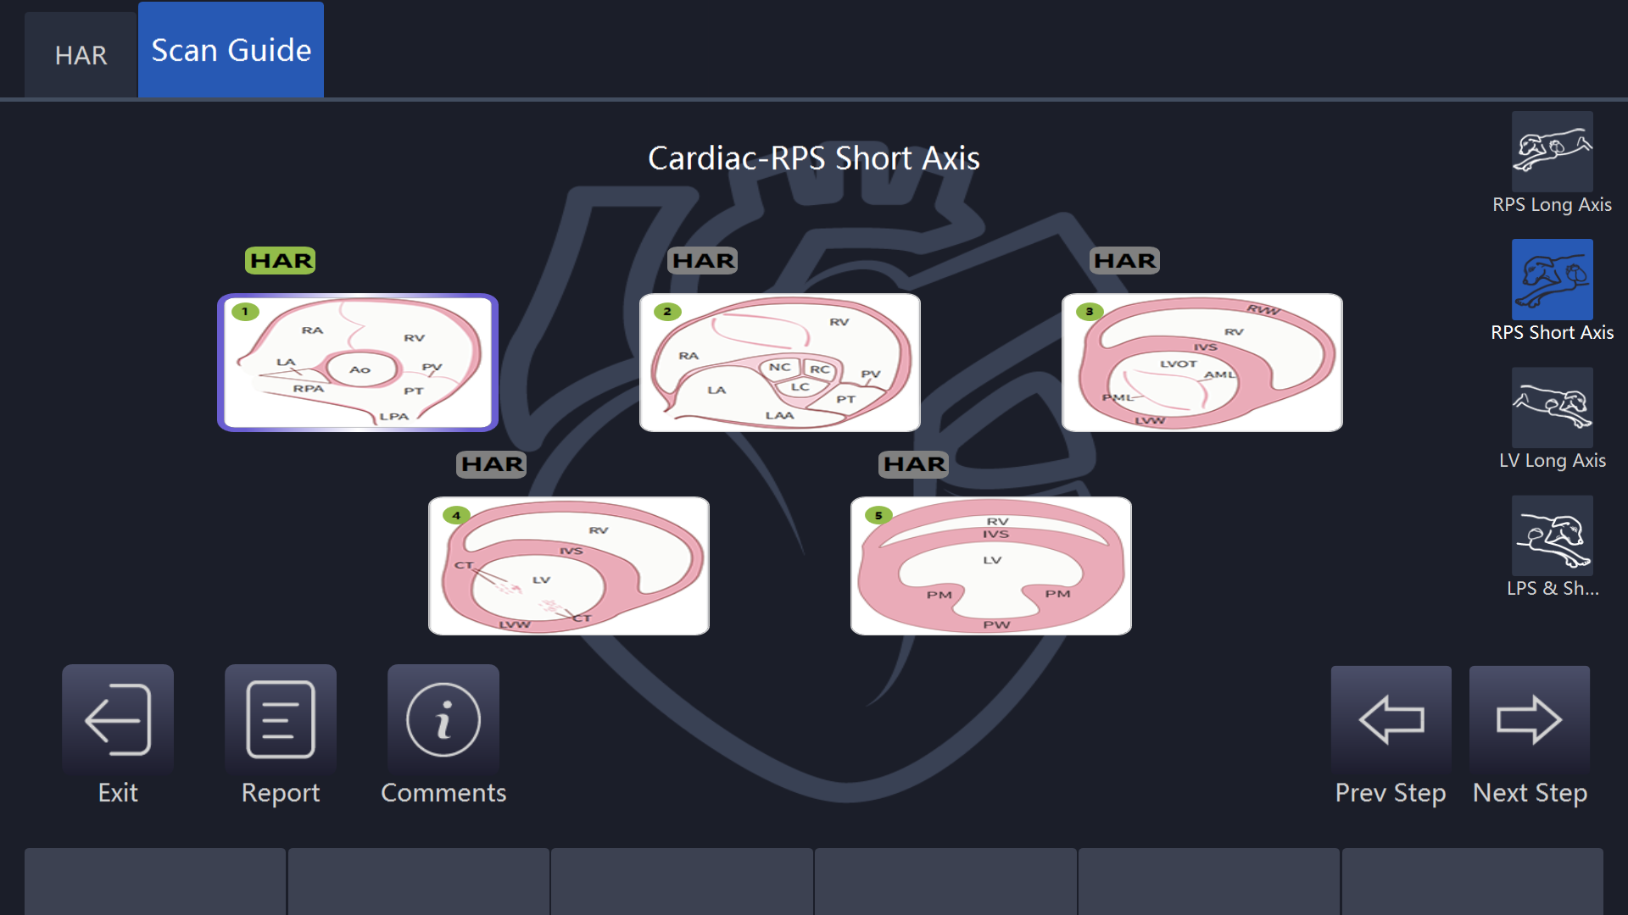
Task: Switch to the HAR tab
Action: pos(81,55)
